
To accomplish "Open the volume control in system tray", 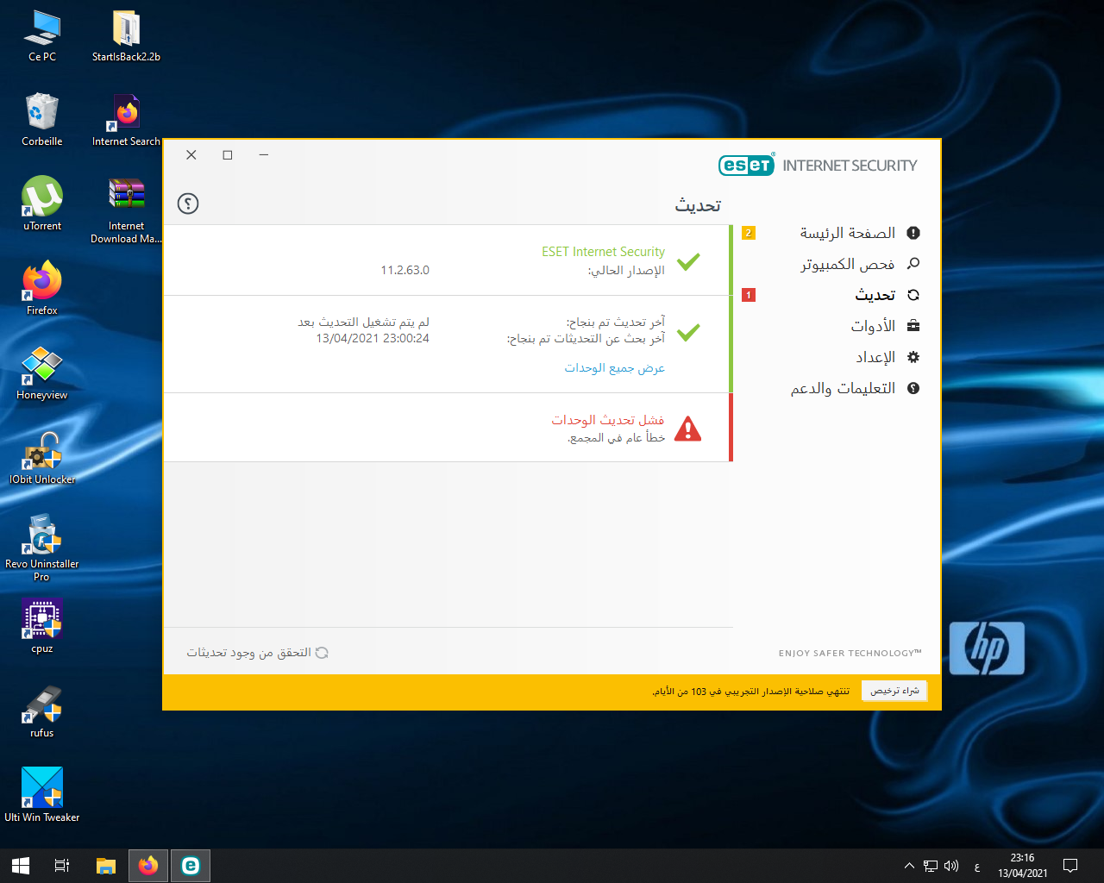I will click(951, 866).
